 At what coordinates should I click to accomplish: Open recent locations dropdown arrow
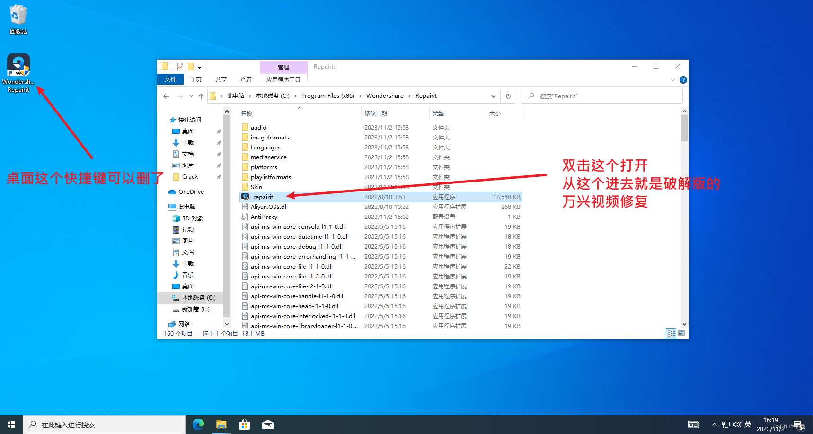click(x=191, y=96)
